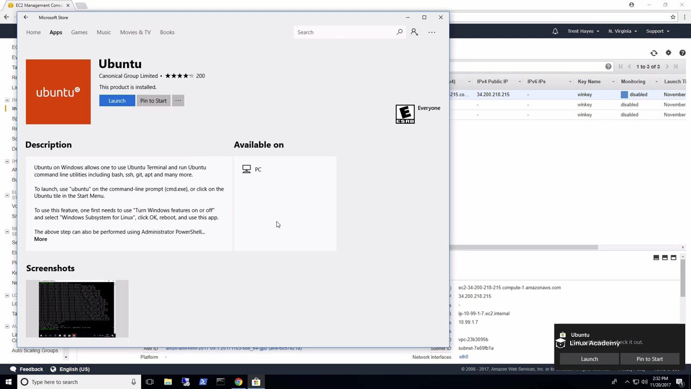The width and height of the screenshot is (691, 389).
Task: Open the Windows Start menu
Action: (x=9, y=382)
